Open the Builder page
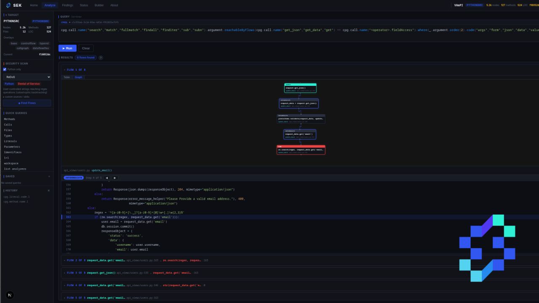This screenshot has height=303, width=539. click(99, 5)
